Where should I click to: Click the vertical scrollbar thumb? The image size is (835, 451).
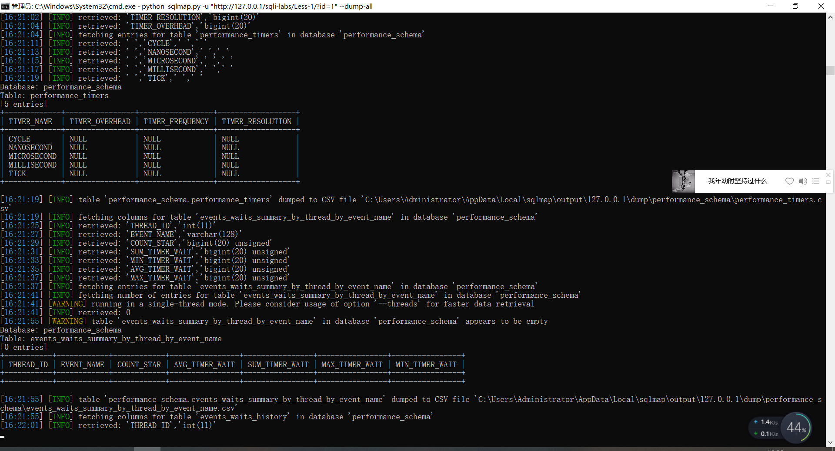click(x=830, y=70)
